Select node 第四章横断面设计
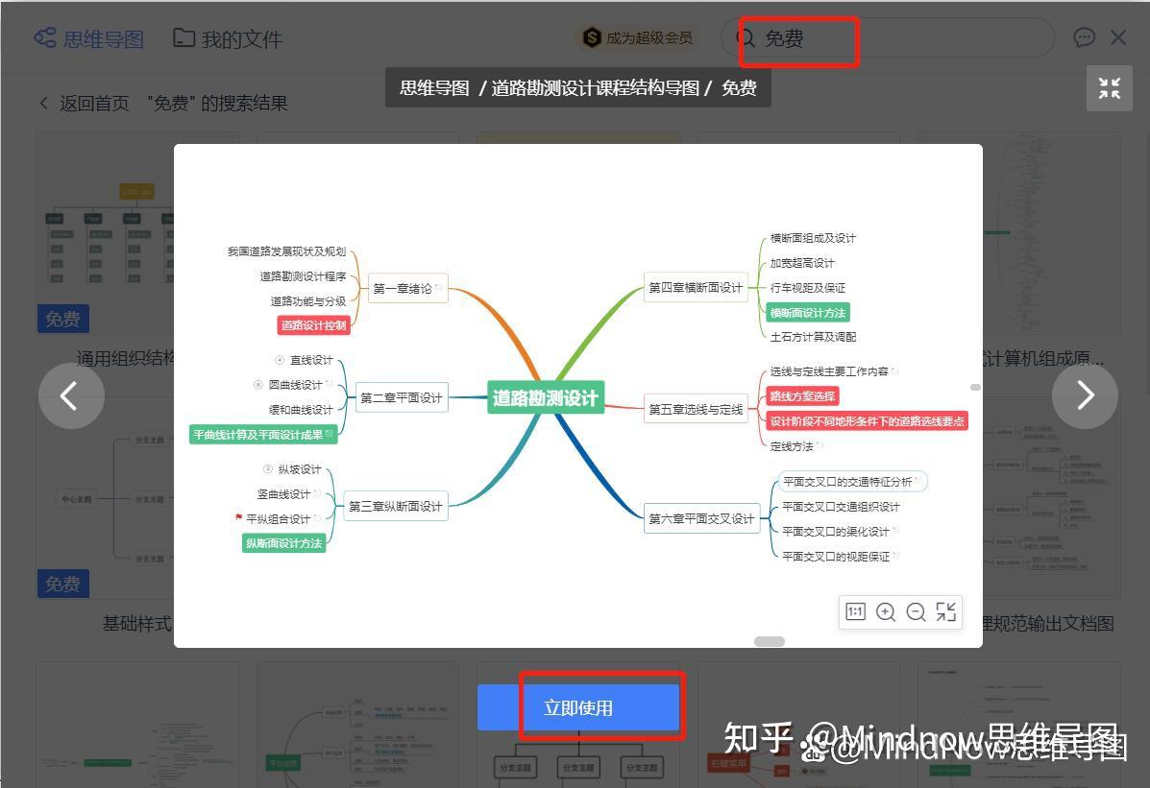 click(696, 288)
